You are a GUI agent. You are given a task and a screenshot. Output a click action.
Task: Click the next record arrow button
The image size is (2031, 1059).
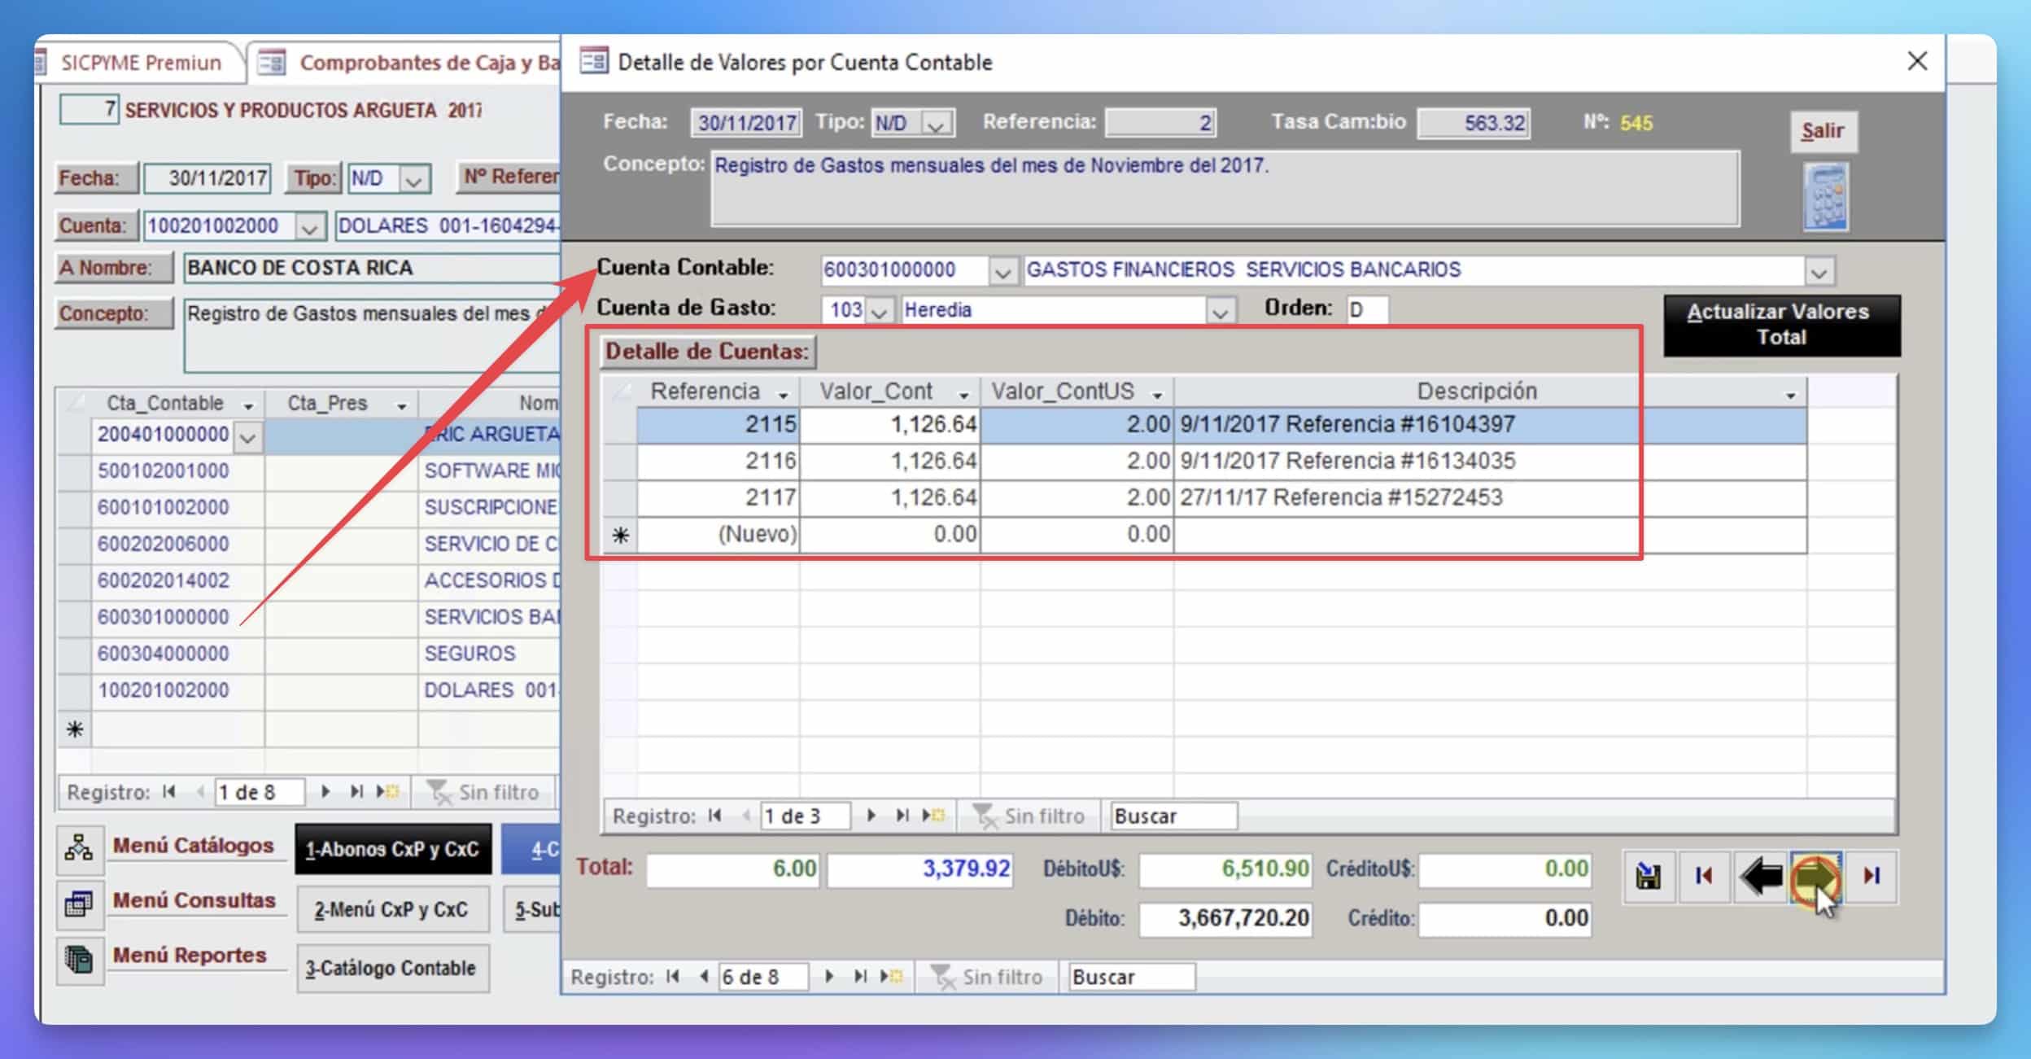click(1815, 877)
